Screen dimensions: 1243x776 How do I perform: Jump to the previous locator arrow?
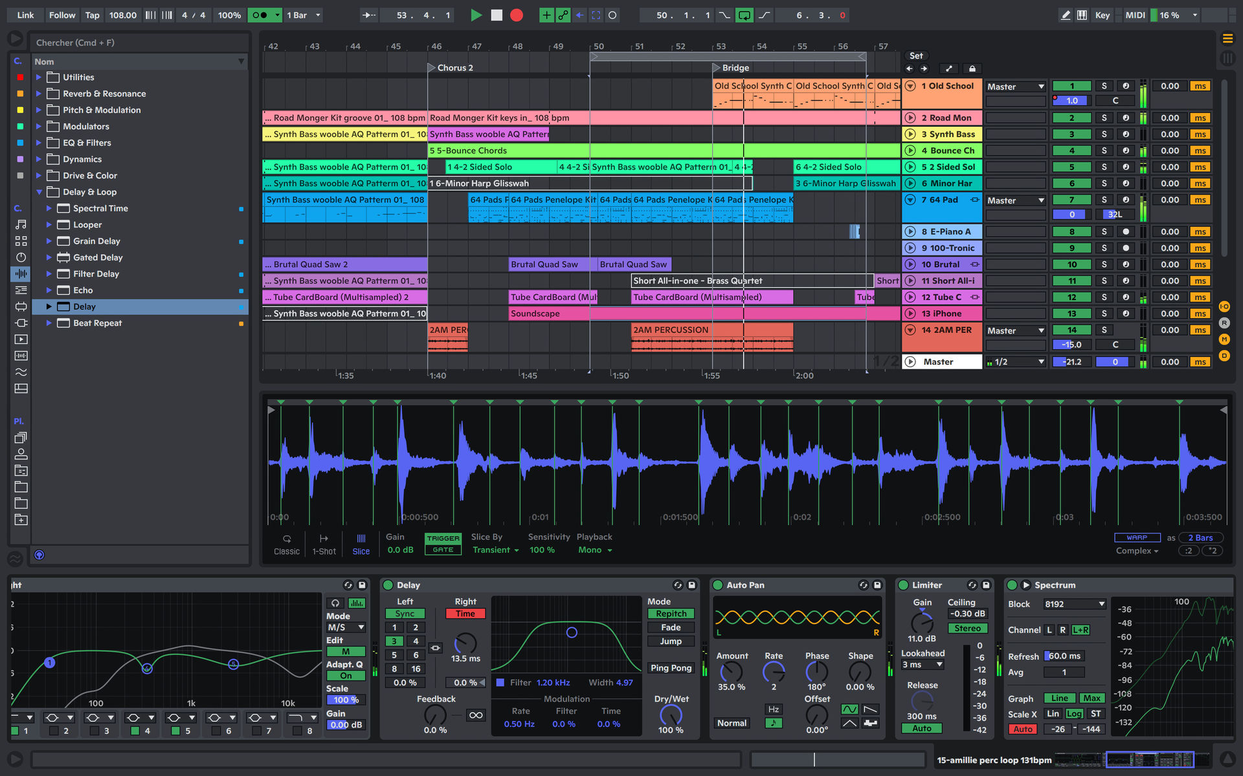coord(909,69)
